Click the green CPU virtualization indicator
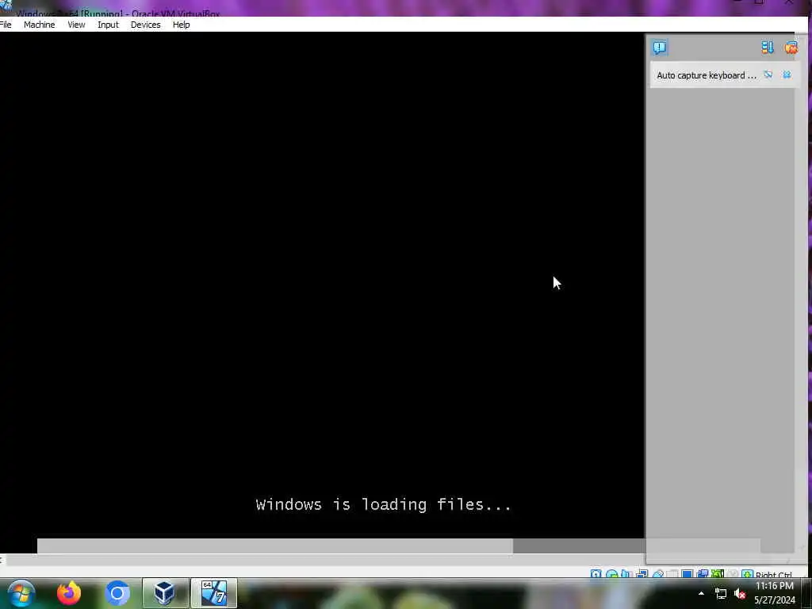The image size is (812, 609). click(x=717, y=574)
